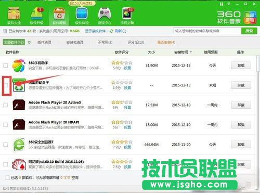Viewport: 260px width, 193px height.
Task: Click the trash icon beside 已安装软件
Action: click(x=5, y=31)
